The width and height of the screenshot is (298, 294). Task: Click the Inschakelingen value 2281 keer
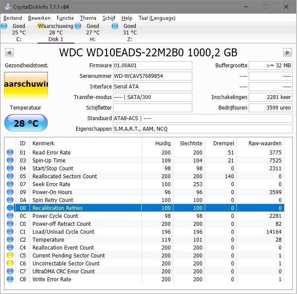coord(271,97)
